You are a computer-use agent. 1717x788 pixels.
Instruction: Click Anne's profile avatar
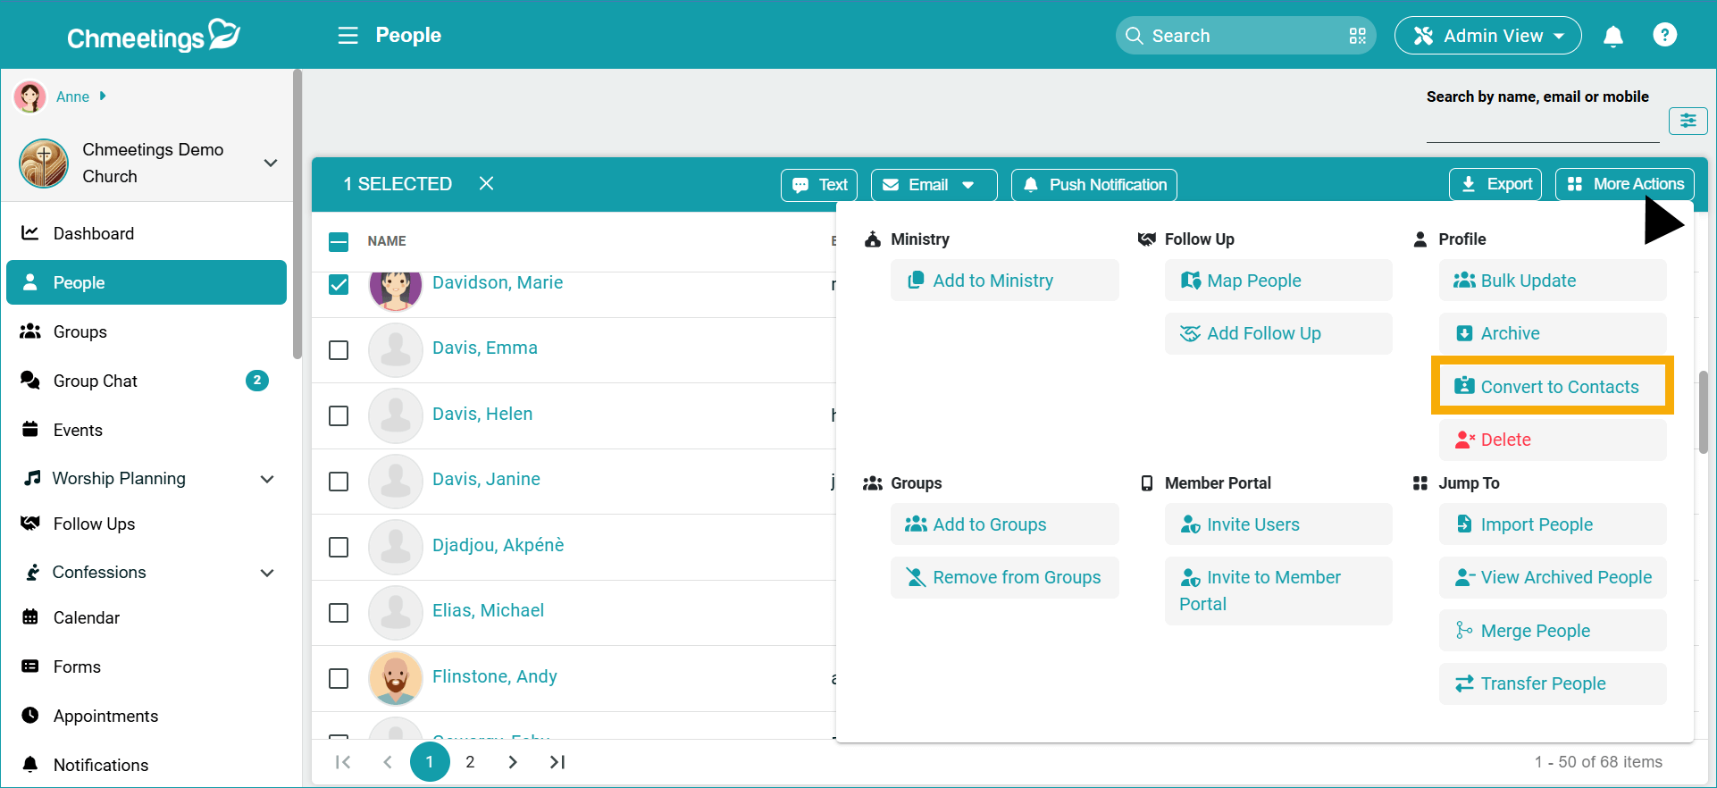point(30,96)
